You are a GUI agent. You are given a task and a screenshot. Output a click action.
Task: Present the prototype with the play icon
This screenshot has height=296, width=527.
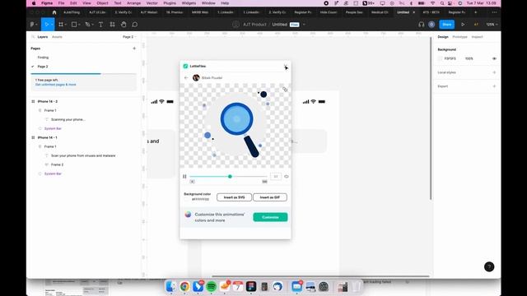(x=463, y=25)
